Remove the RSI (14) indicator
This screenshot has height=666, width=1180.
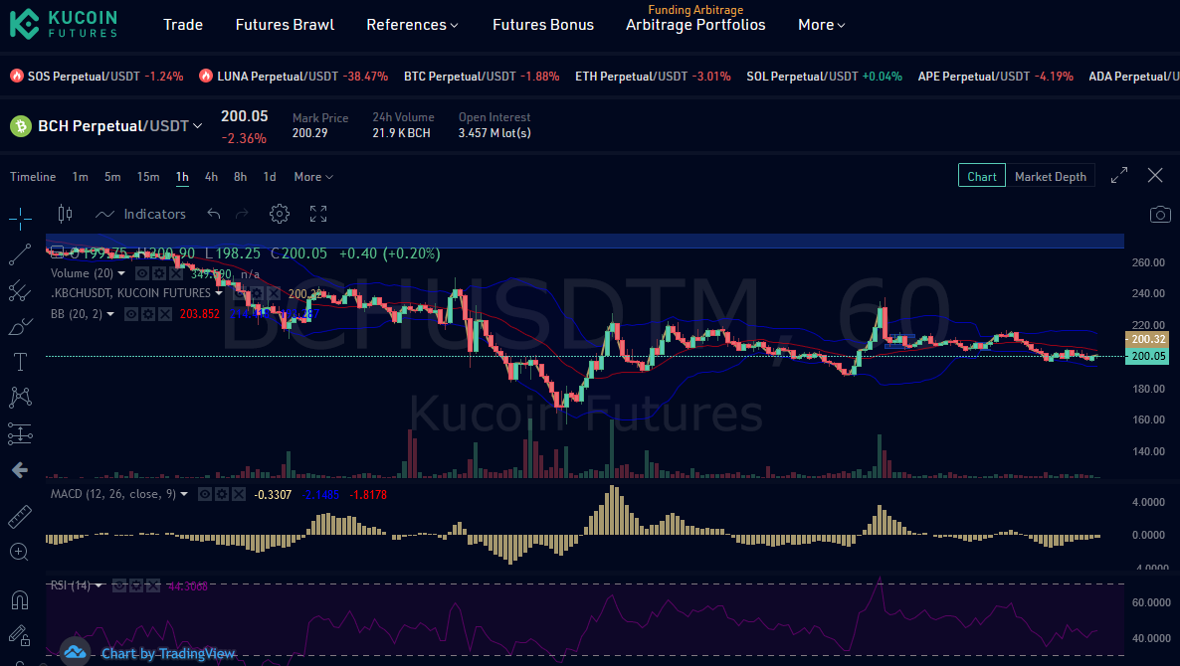click(x=153, y=585)
